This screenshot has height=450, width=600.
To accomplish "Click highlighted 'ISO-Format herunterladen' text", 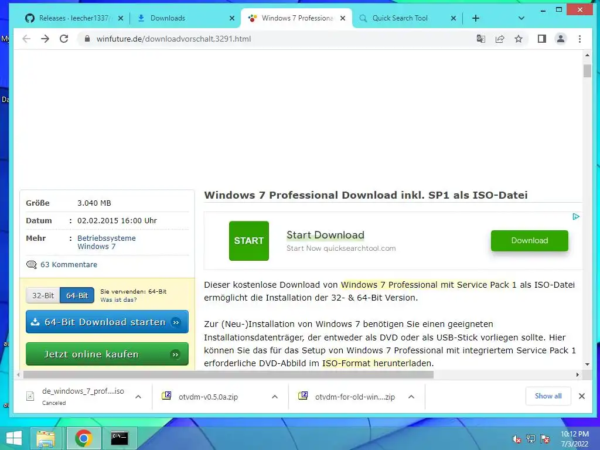I will pyautogui.click(x=377, y=363).
